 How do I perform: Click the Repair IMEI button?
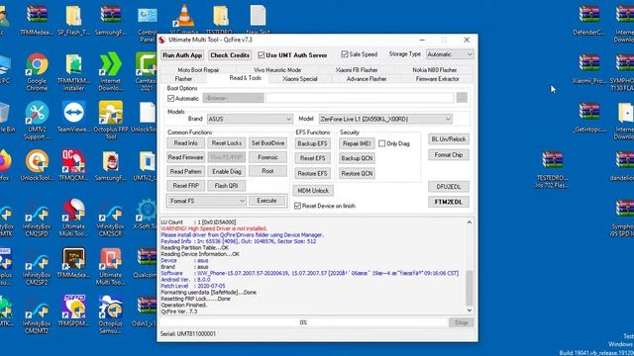click(357, 143)
